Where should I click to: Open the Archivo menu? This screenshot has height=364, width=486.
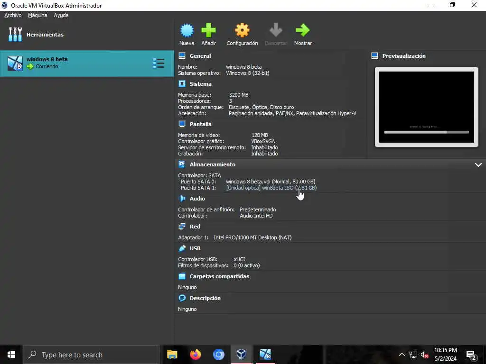click(13, 15)
